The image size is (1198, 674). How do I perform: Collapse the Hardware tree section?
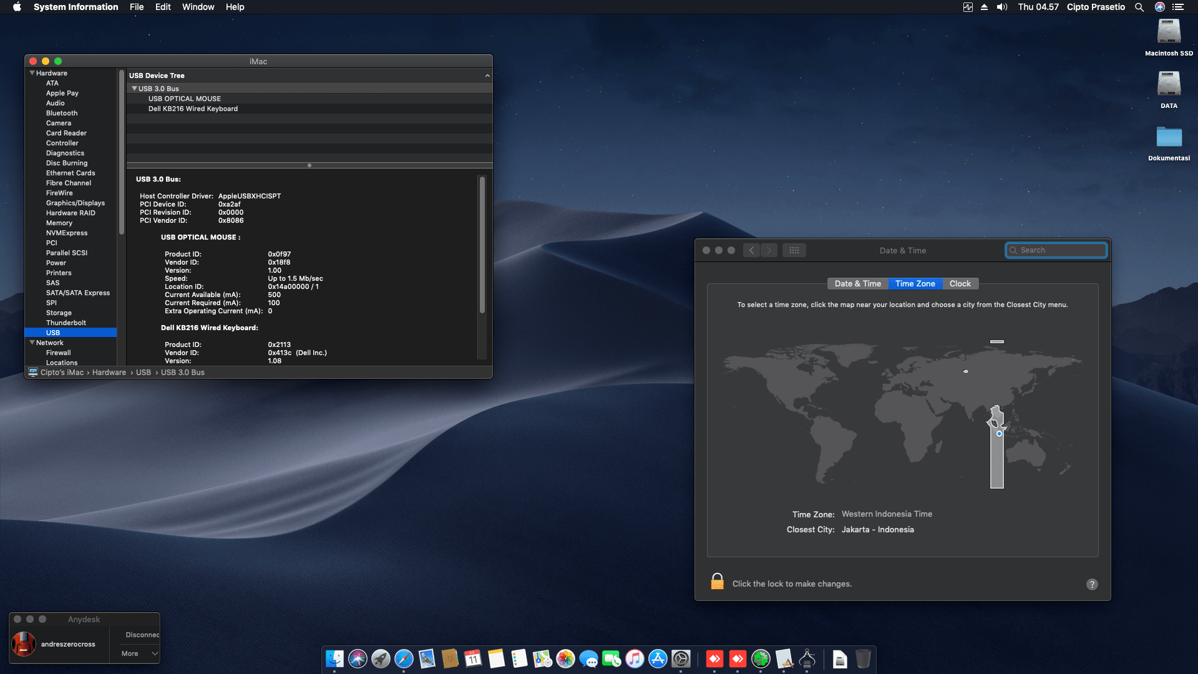point(32,73)
